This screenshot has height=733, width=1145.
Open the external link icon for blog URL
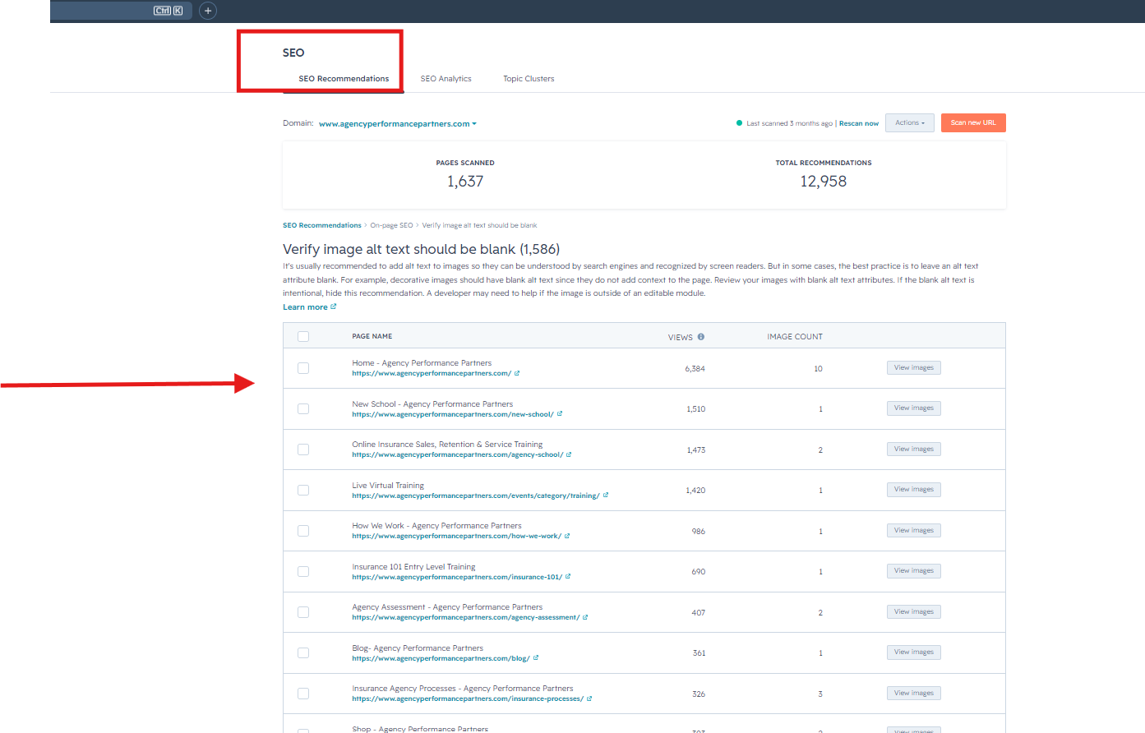point(536,658)
